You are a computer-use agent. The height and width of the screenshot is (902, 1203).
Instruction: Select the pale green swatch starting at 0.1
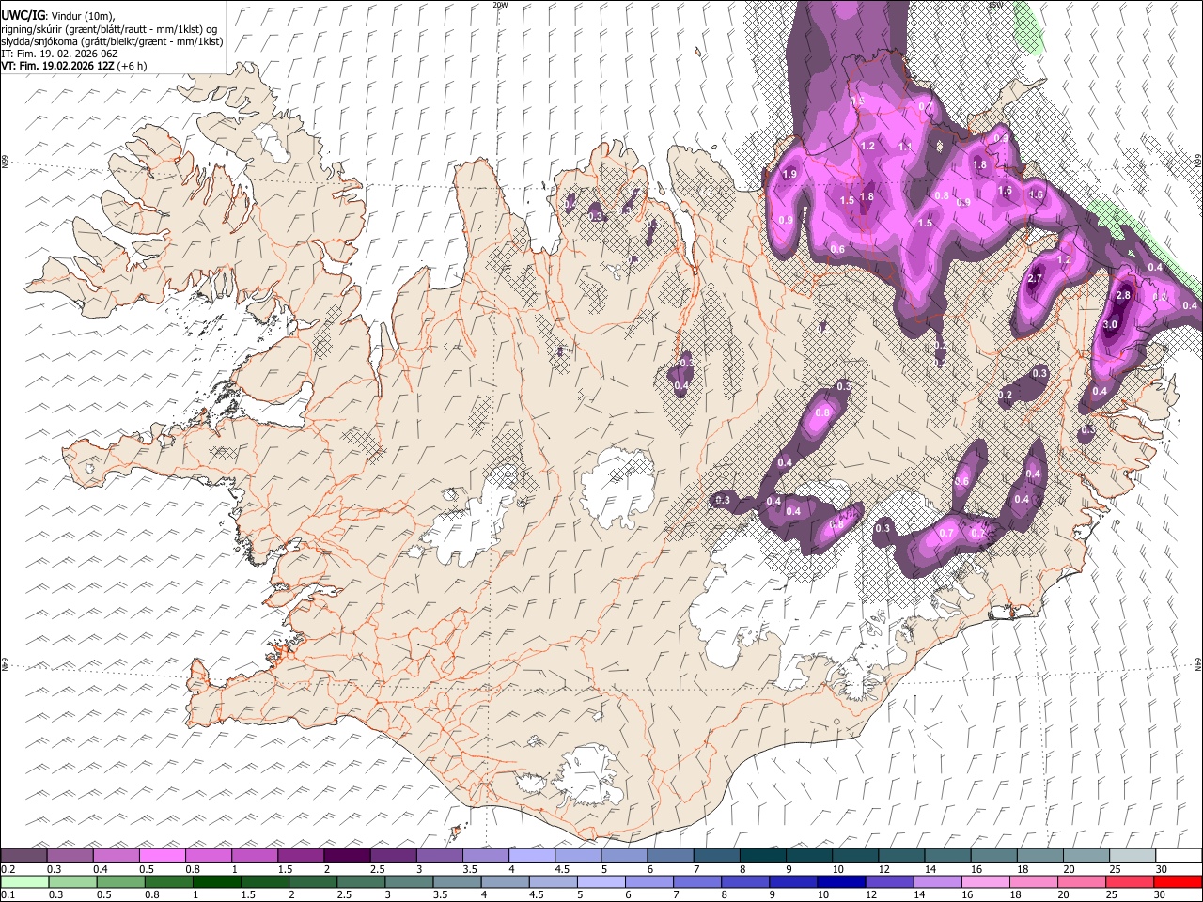(x=24, y=881)
